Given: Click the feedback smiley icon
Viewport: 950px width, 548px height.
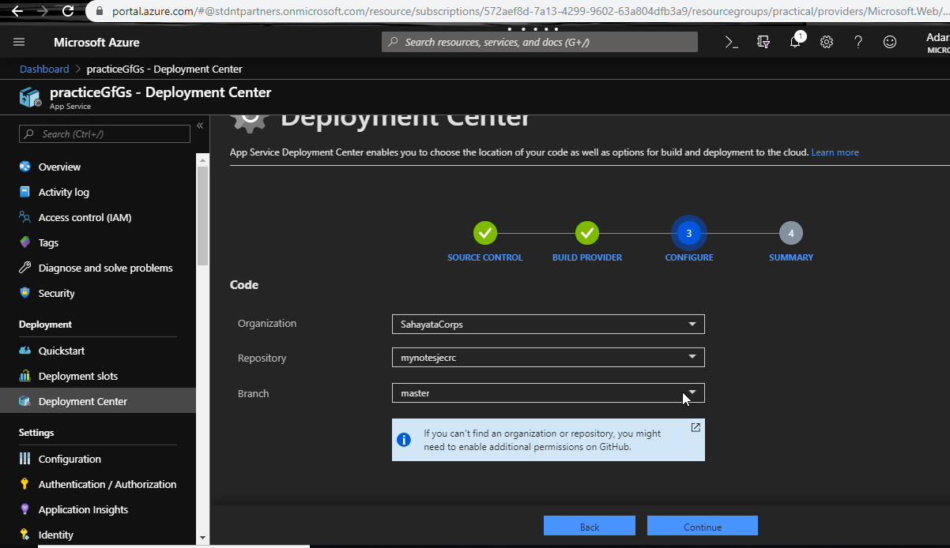Looking at the screenshot, I should pyautogui.click(x=890, y=42).
